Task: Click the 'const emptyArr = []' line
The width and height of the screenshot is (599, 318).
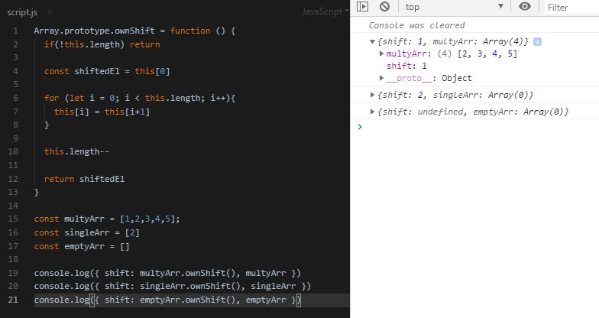Action: click(x=82, y=246)
